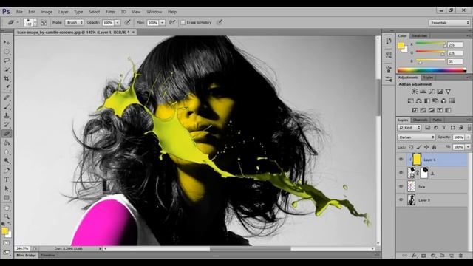The image size is (473, 266).
Task: Select the Eyedropper tool
Action: click(x=7, y=87)
